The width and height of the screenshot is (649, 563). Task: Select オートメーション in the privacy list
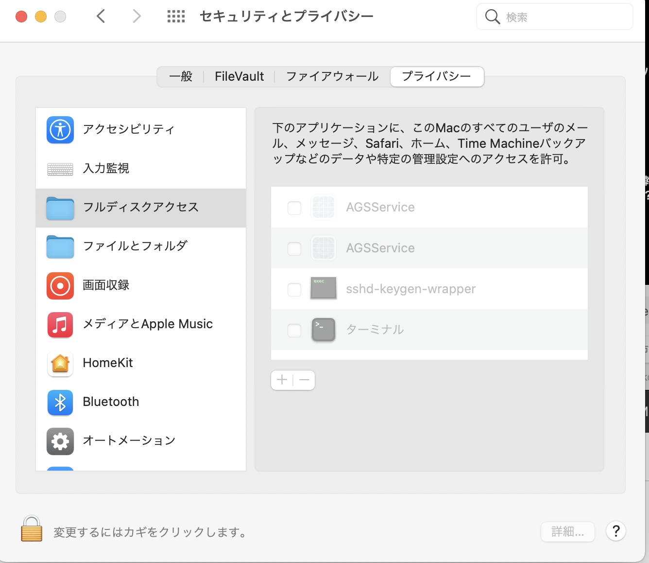point(141,441)
